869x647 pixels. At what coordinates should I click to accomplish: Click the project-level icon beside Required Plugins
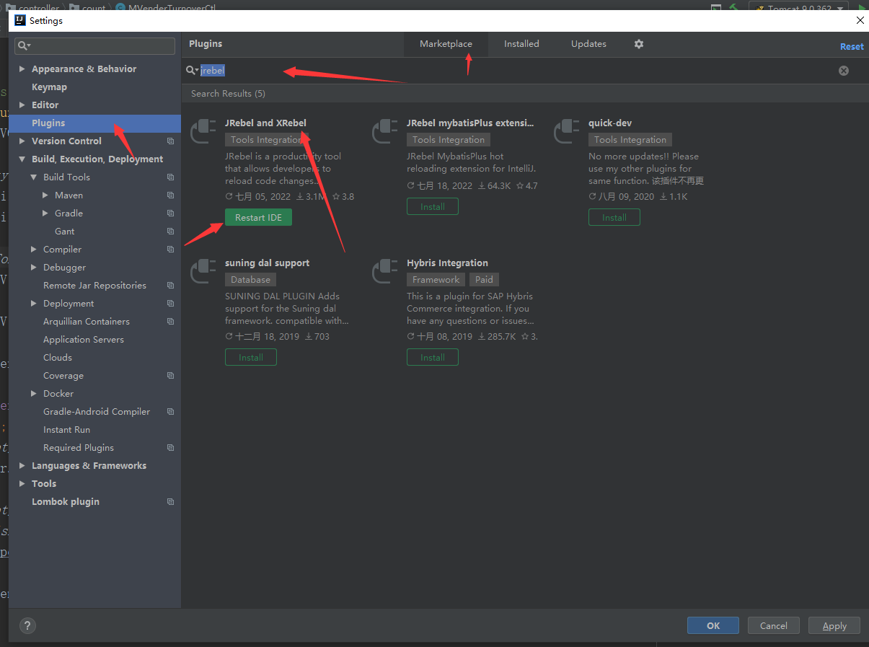coord(171,448)
